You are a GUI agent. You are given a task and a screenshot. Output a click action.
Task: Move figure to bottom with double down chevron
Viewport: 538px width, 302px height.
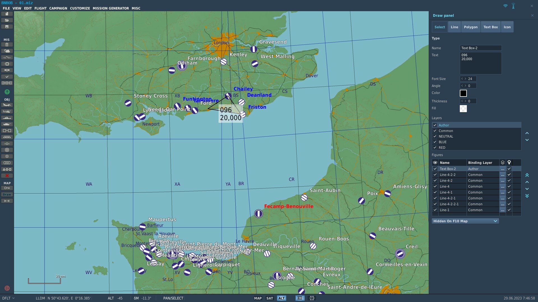(x=527, y=196)
